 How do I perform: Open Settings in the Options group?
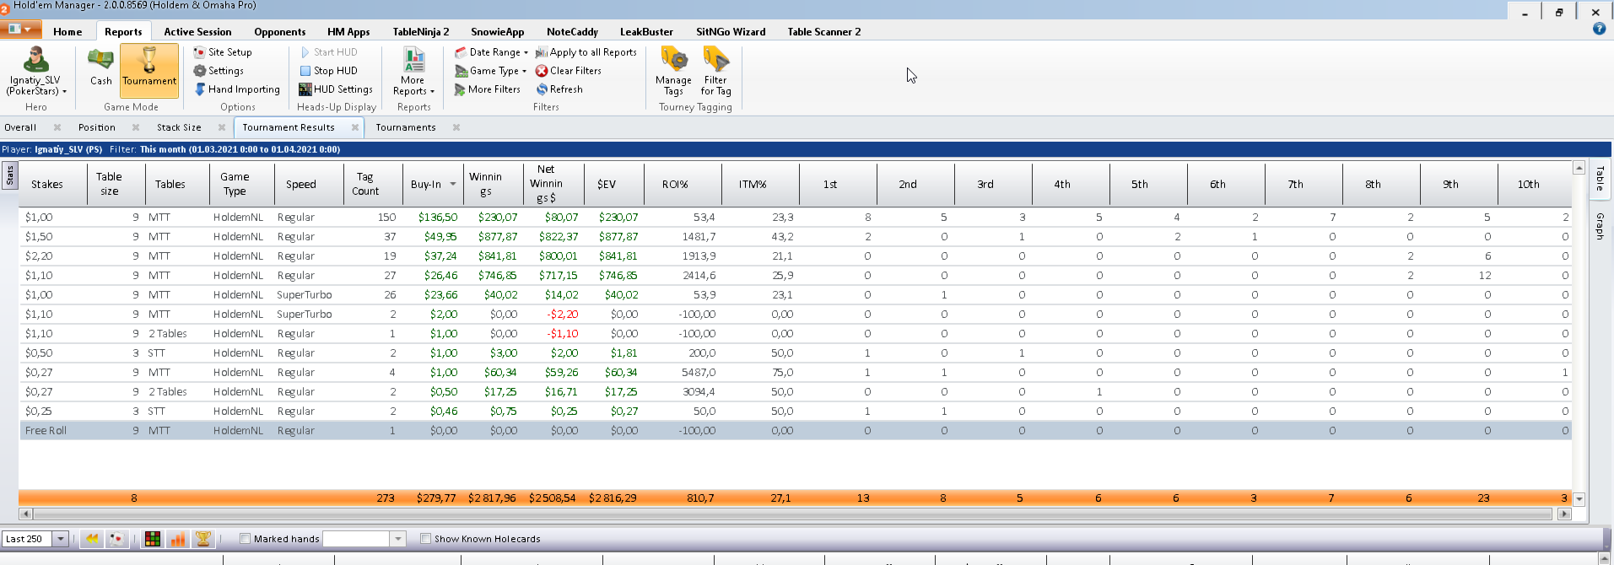[219, 71]
